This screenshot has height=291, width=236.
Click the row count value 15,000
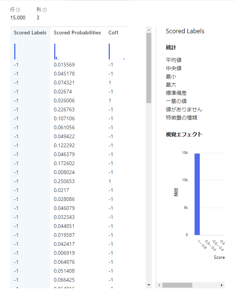coord(18,18)
